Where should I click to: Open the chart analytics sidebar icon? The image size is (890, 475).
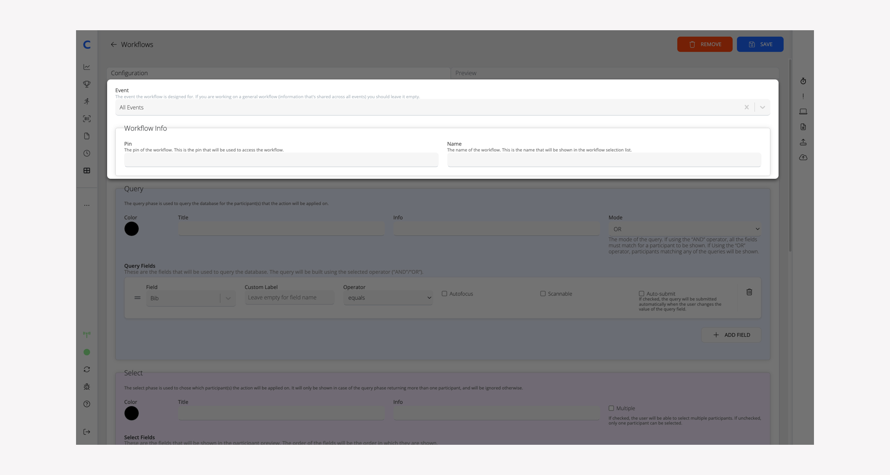[x=87, y=67]
